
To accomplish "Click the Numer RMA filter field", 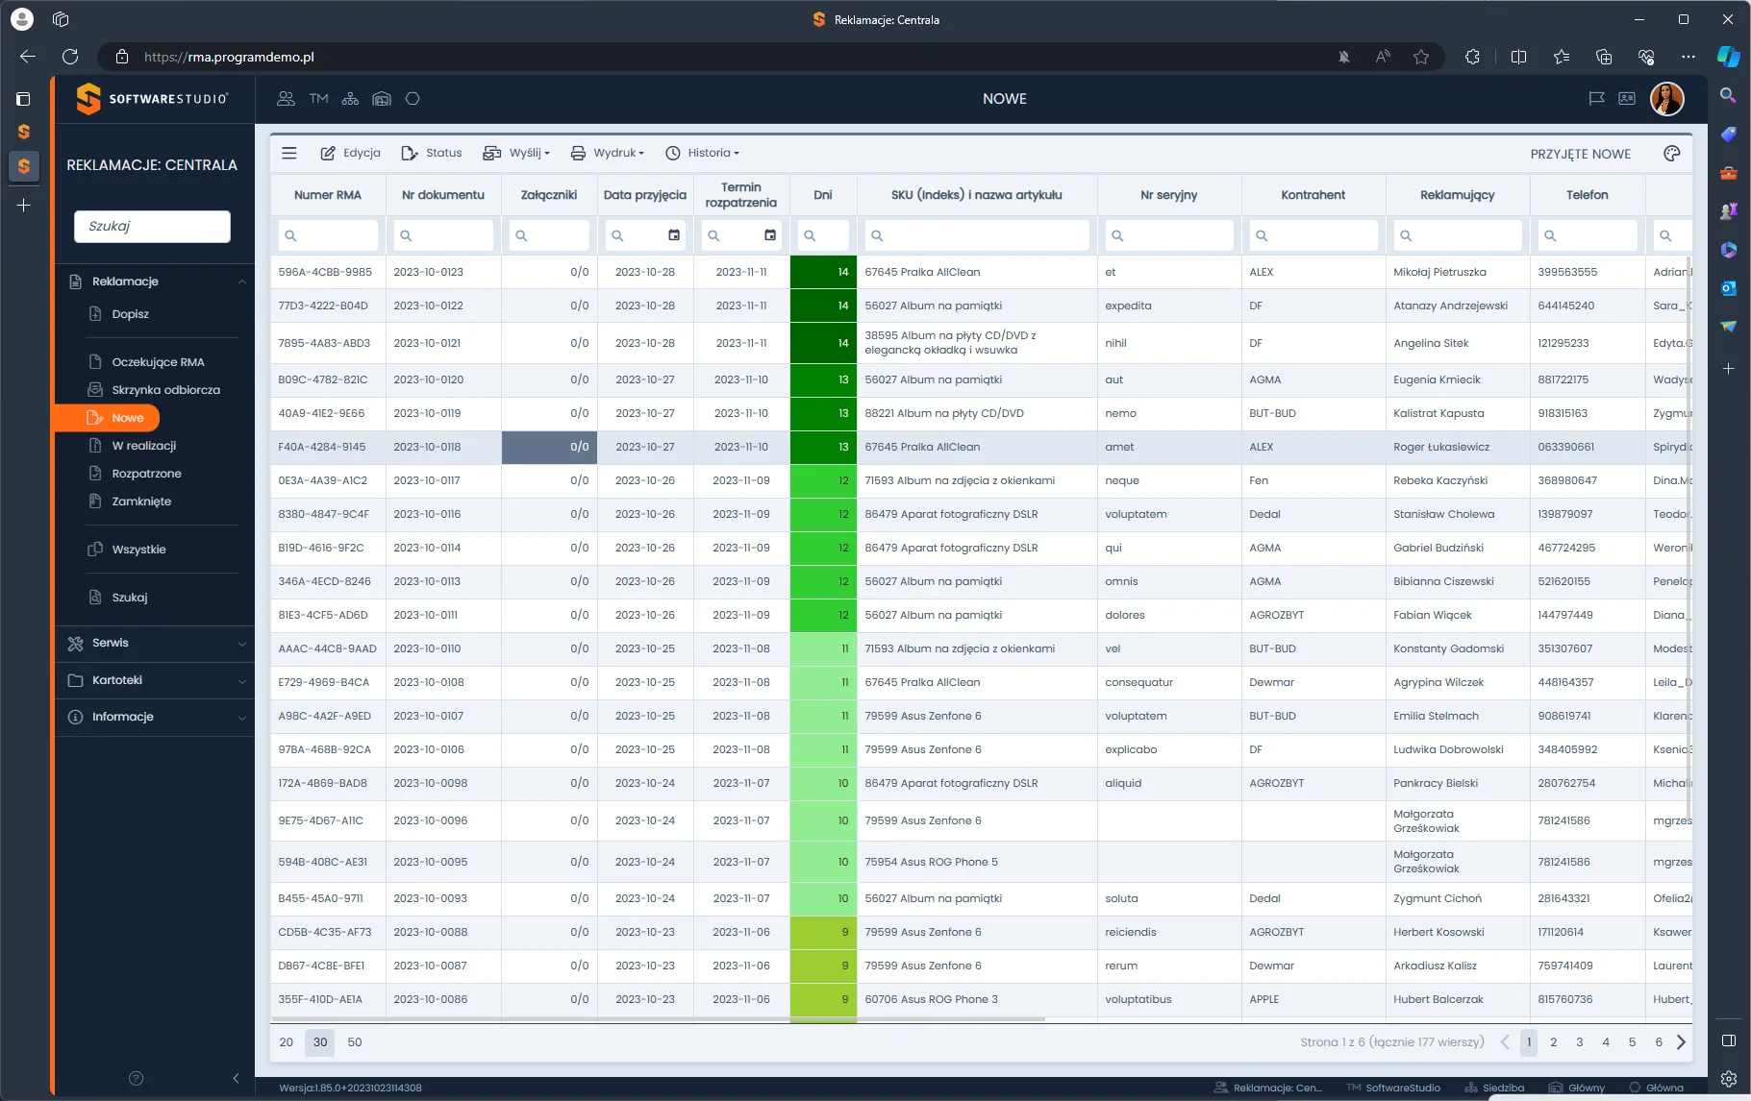I will click(328, 235).
